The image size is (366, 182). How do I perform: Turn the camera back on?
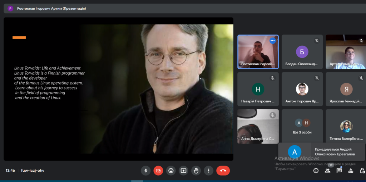coord(158,171)
